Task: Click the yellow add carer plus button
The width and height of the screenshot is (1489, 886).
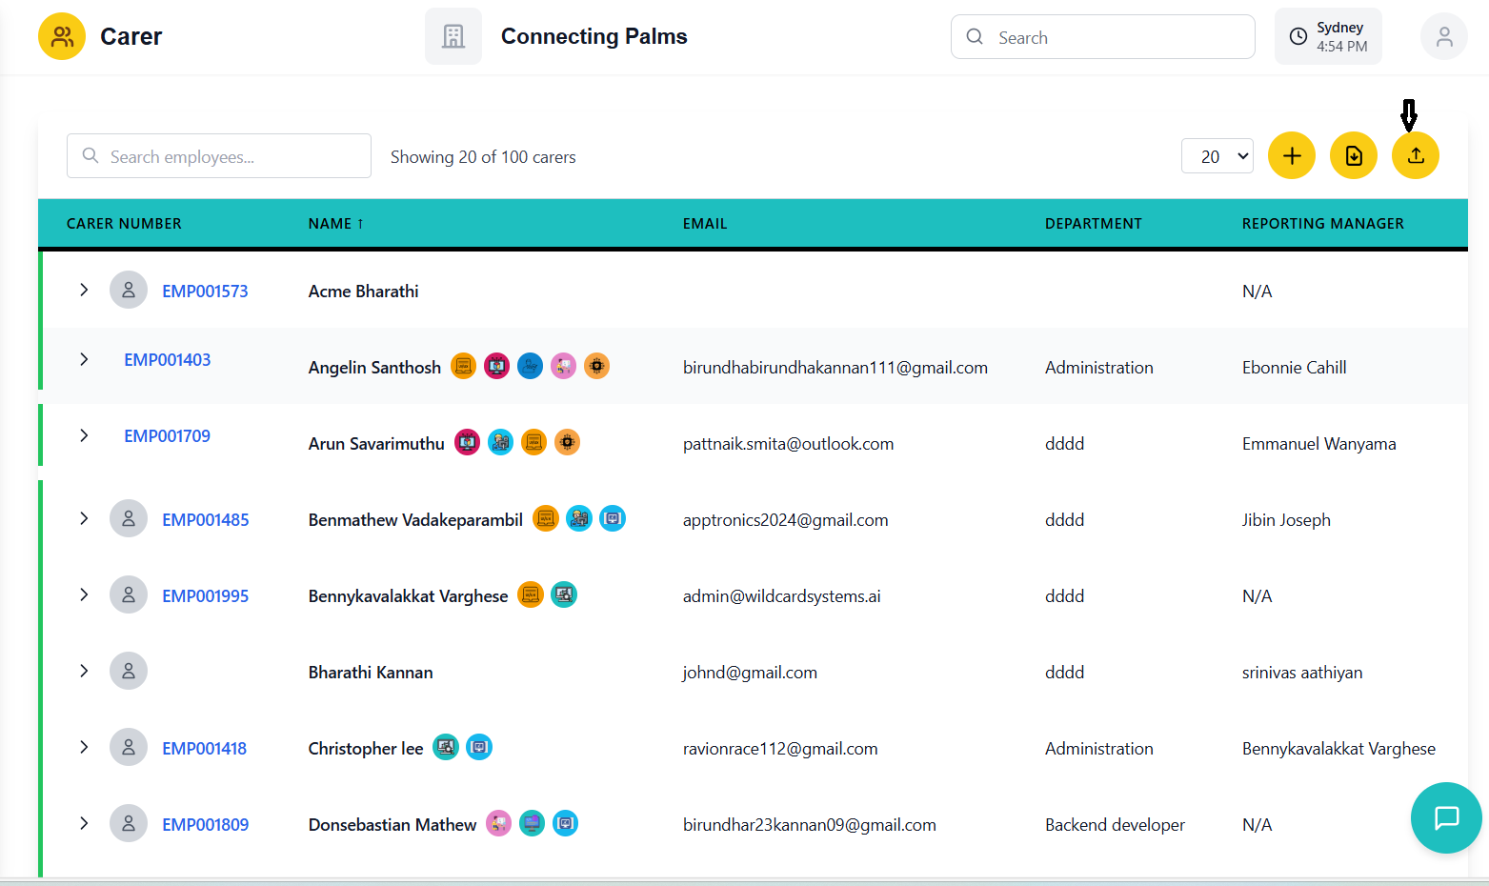Action: [1291, 155]
